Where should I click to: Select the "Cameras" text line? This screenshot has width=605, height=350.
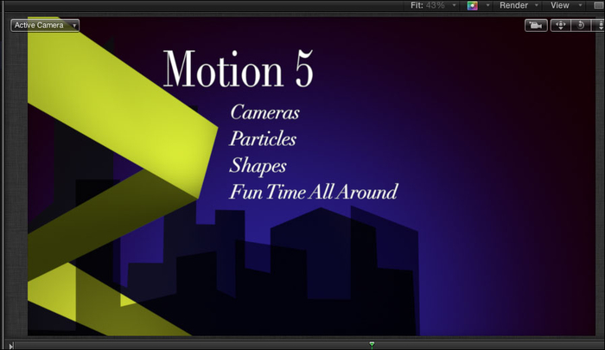tap(264, 112)
